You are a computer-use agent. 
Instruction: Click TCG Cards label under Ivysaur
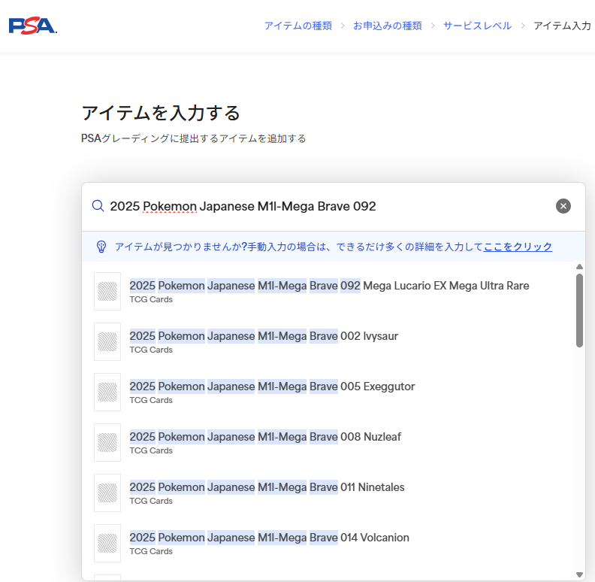pyautogui.click(x=151, y=350)
